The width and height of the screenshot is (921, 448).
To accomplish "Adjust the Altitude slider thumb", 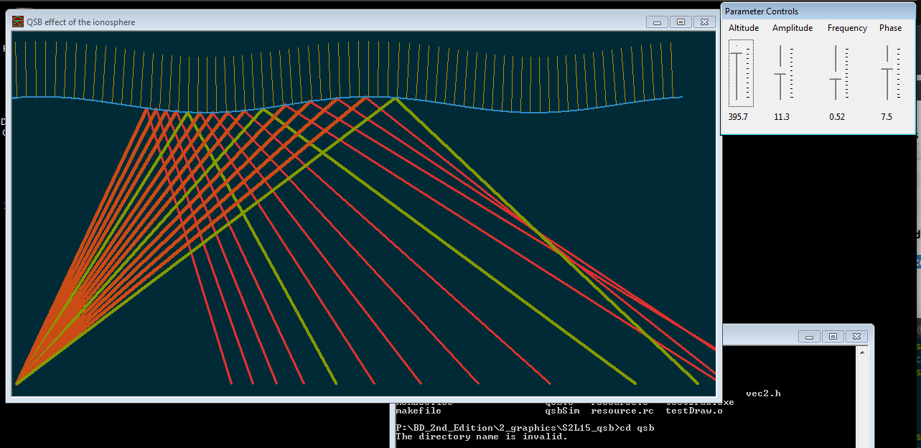I will click(x=737, y=48).
